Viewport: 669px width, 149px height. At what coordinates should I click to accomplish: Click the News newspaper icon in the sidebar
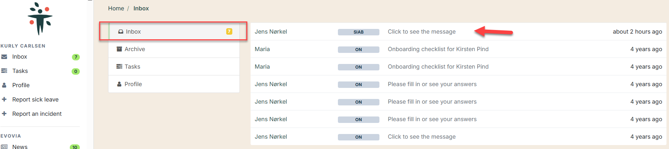tap(4, 146)
